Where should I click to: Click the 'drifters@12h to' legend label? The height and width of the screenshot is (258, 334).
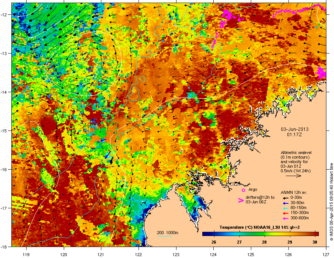[x=260, y=198]
